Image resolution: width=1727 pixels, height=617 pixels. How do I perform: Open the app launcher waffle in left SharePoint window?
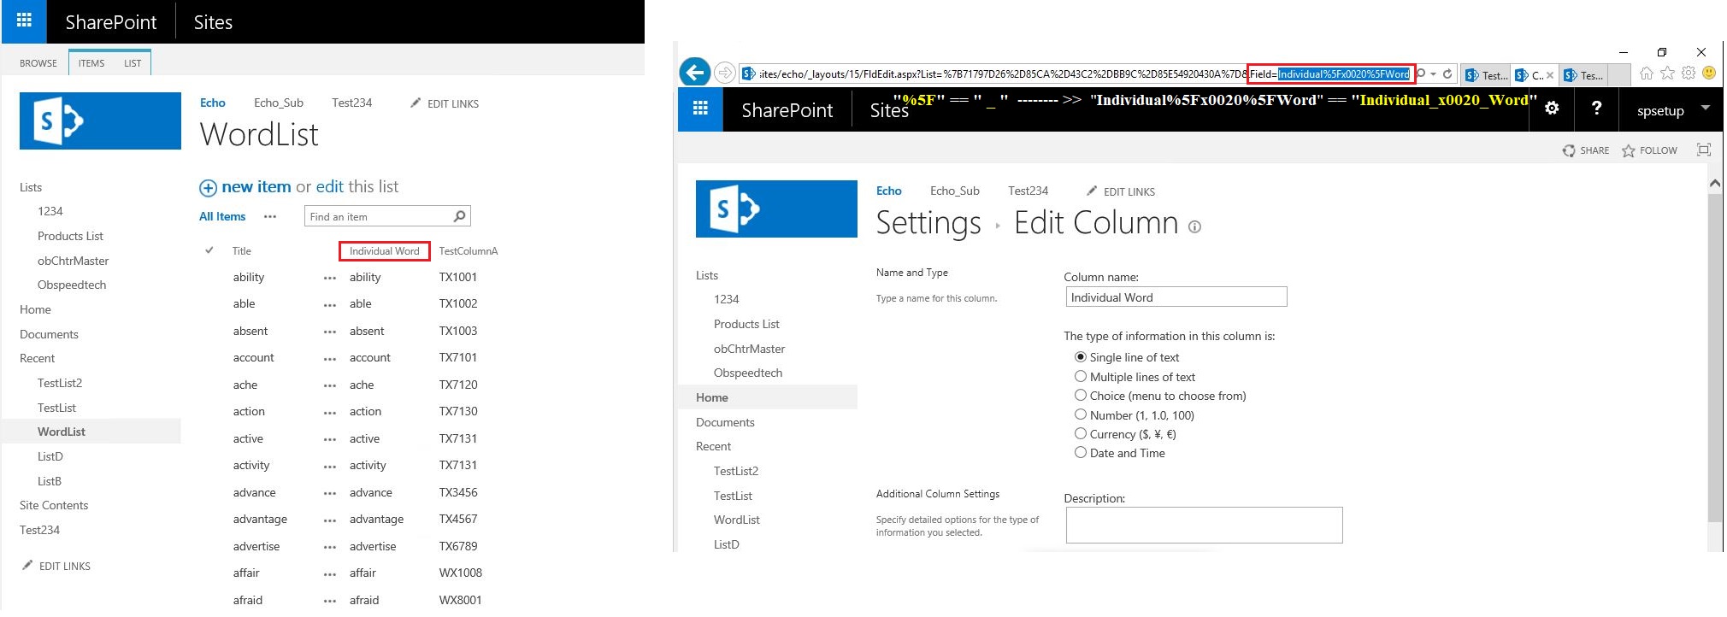[x=24, y=21]
